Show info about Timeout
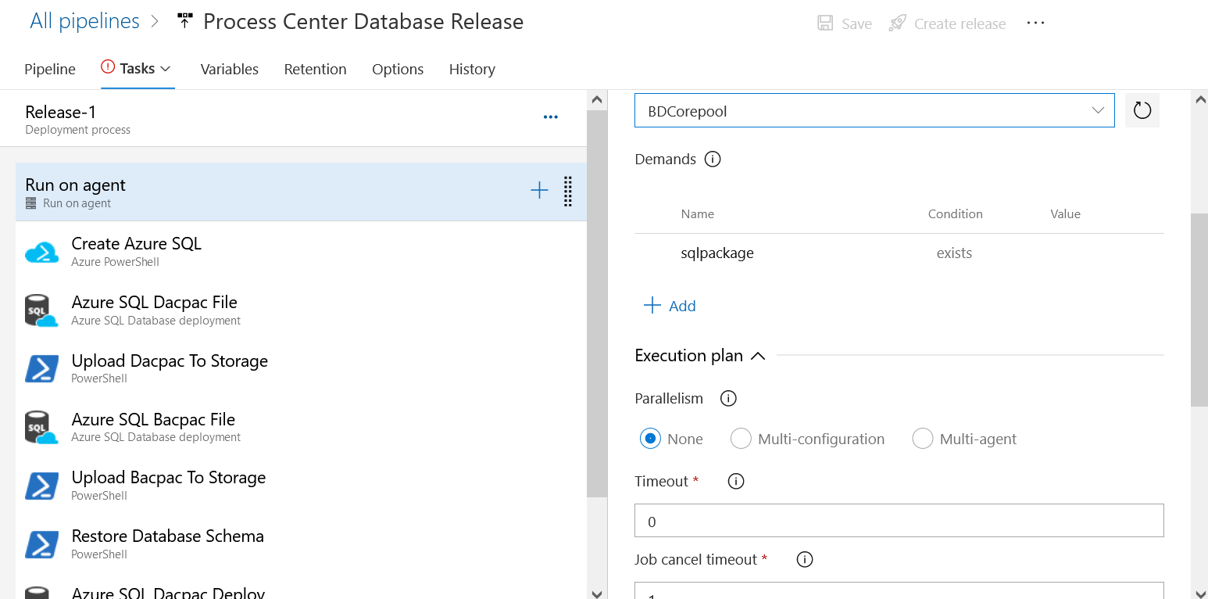This screenshot has width=1208, height=599. click(x=735, y=482)
